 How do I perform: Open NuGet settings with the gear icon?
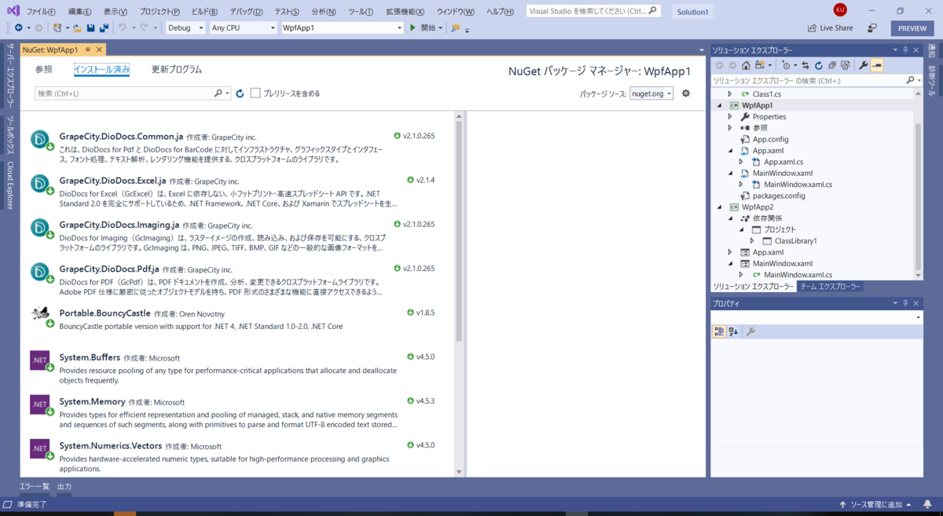pyautogui.click(x=686, y=93)
